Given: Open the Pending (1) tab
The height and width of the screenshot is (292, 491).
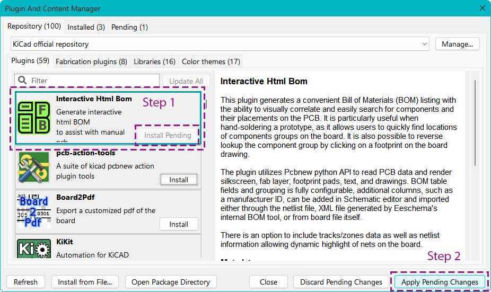Looking at the screenshot, I should pos(129,27).
